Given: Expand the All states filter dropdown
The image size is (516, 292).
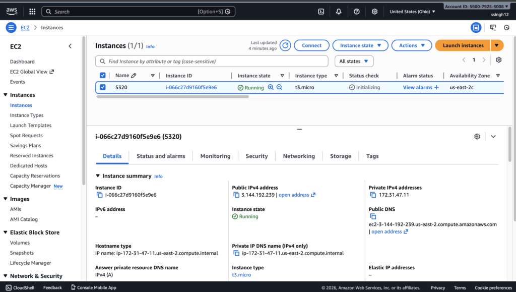Looking at the screenshot, I should pyautogui.click(x=354, y=61).
